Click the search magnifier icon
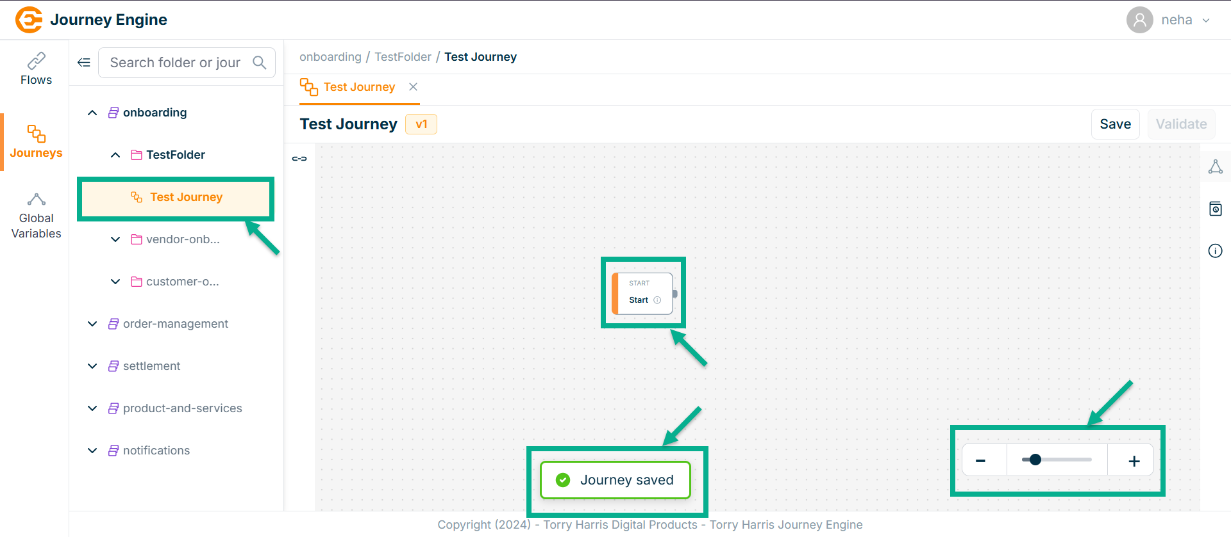The width and height of the screenshot is (1231, 537). pos(260,63)
